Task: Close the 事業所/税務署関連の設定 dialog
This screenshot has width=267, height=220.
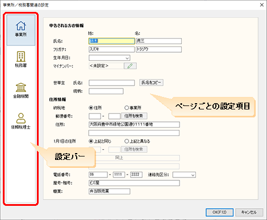Action: click(262, 5)
